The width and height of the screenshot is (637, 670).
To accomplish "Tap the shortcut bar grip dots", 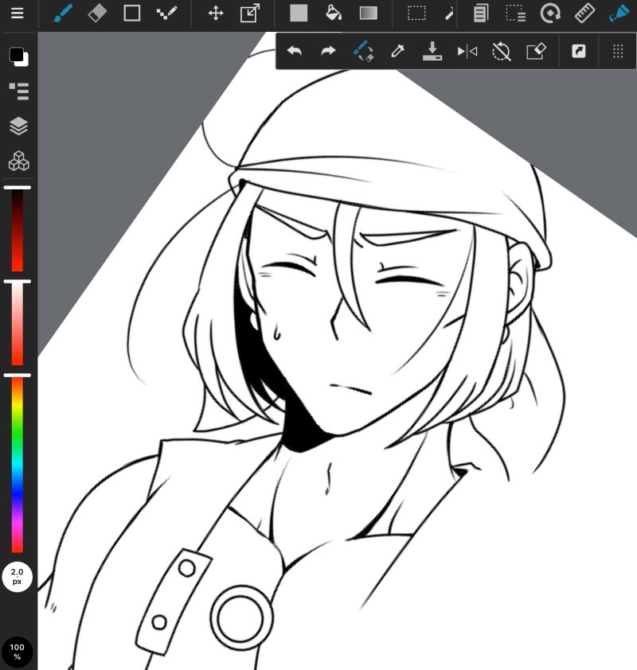I will 618,51.
